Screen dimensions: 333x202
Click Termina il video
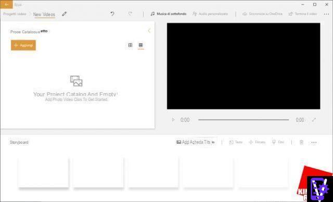point(303,14)
